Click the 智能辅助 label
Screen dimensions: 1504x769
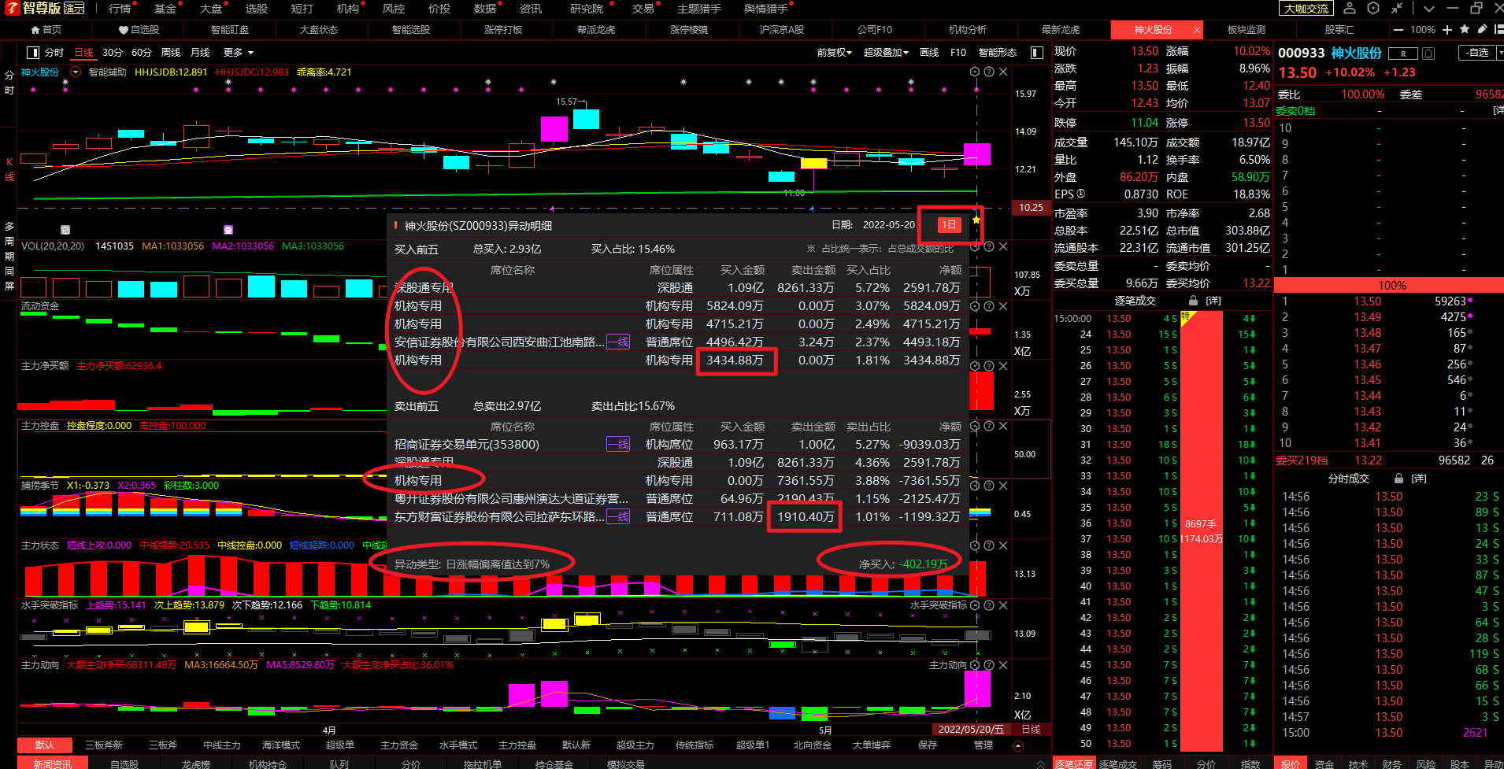pos(107,72)
